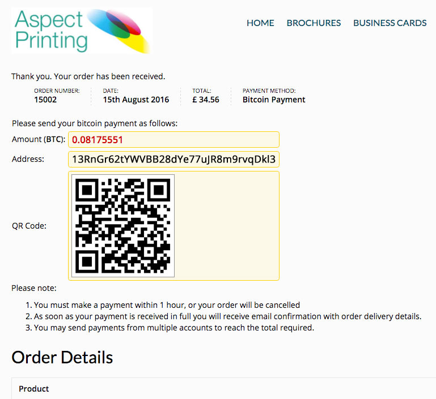The image size is (436, 399).
Task: Click the colorful swirl in the logo
Action: (119, 31)
